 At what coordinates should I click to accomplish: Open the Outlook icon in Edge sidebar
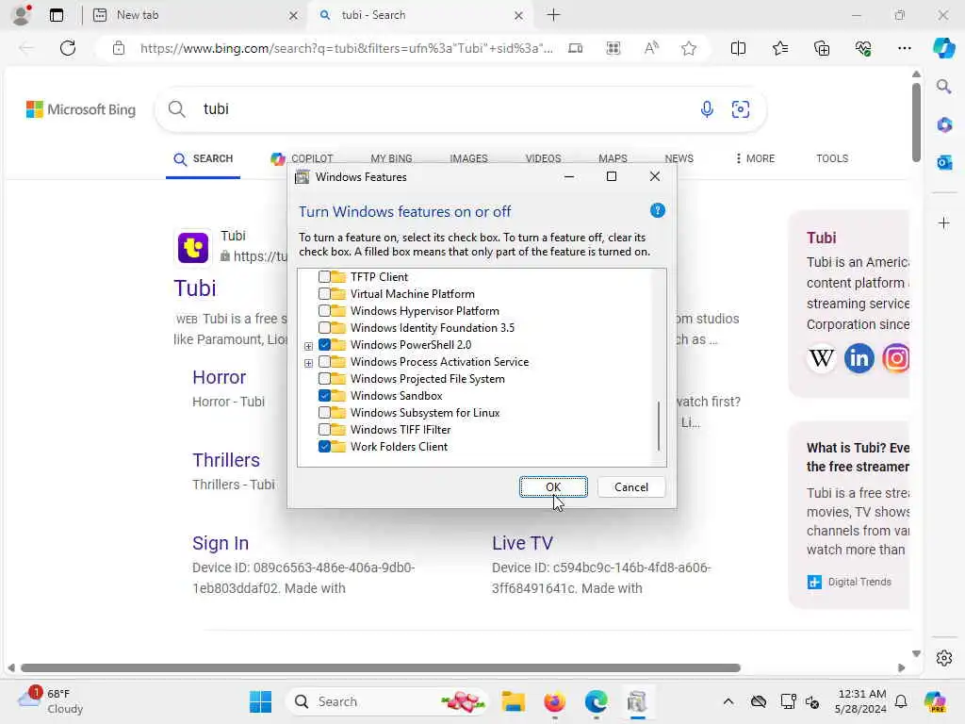point(944,162)
